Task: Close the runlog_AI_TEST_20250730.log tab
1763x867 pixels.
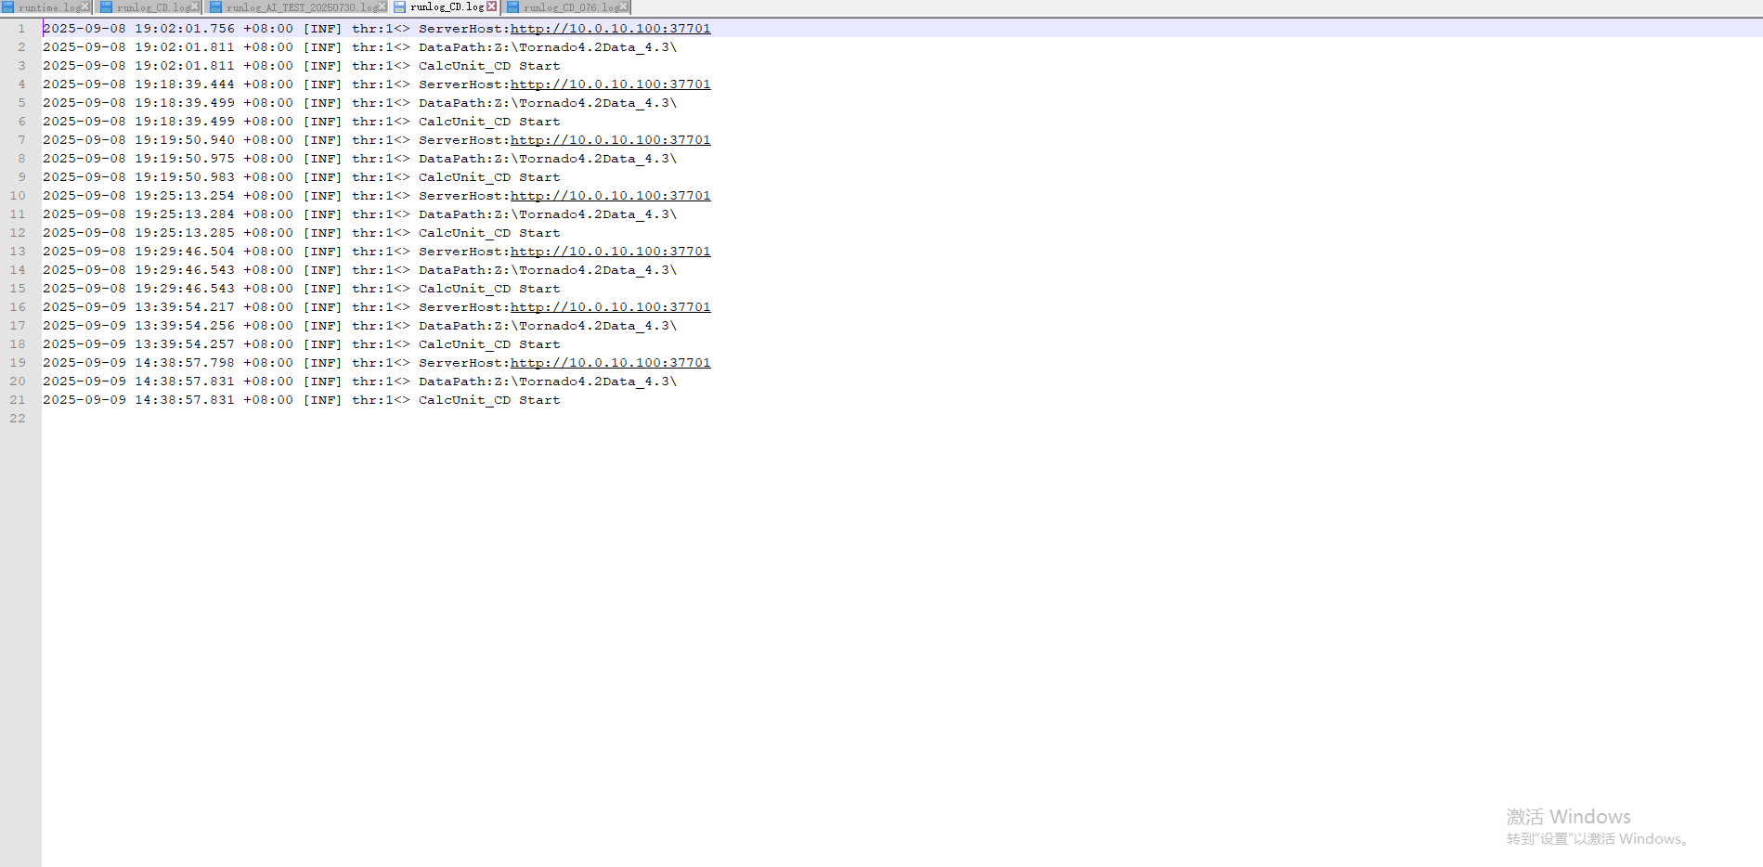Action: click(382, 6)
